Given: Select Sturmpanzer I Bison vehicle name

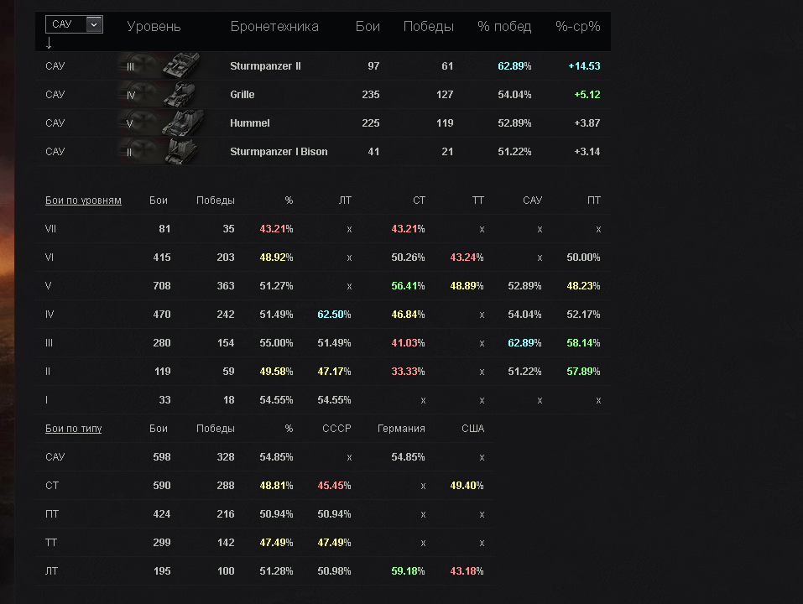Looking at the screenshot, I should (x=279, y=152).
